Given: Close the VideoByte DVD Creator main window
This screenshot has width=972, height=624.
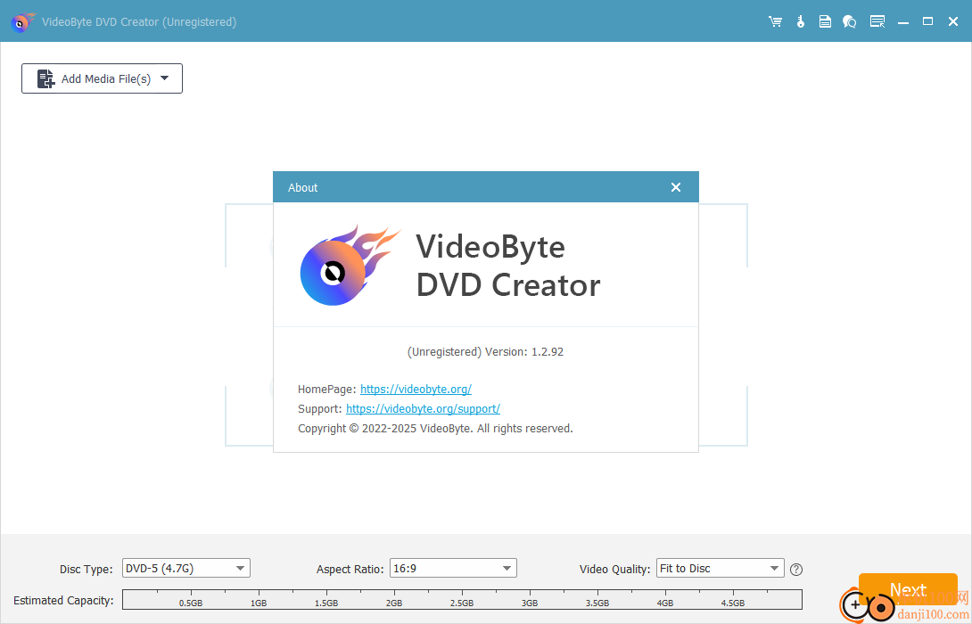Looking at the screenshot, I should coord(953,21).
